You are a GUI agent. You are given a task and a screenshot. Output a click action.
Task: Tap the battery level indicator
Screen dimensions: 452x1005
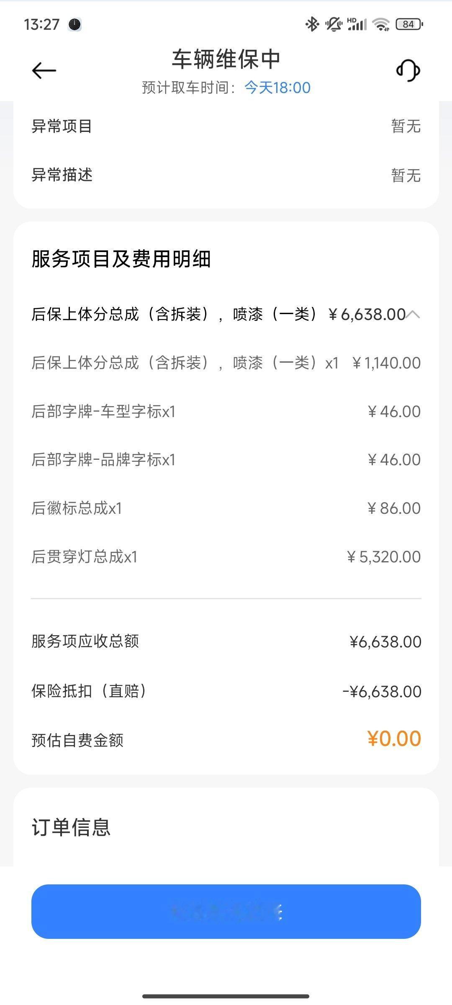click(x=409, y=24)
